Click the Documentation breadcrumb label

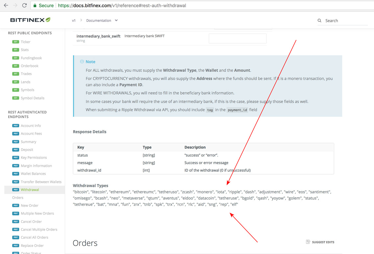(x=99, y=20)
